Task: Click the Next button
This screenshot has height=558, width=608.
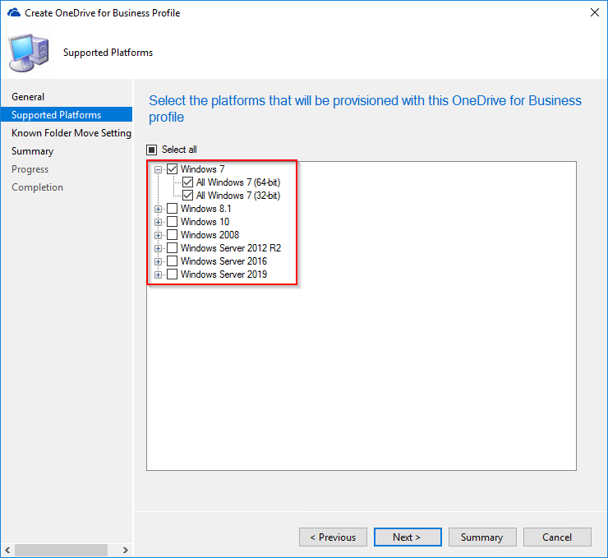Action: [407, 537]
